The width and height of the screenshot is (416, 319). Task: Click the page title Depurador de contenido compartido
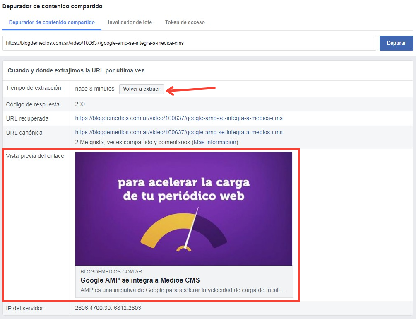[52, 6]
